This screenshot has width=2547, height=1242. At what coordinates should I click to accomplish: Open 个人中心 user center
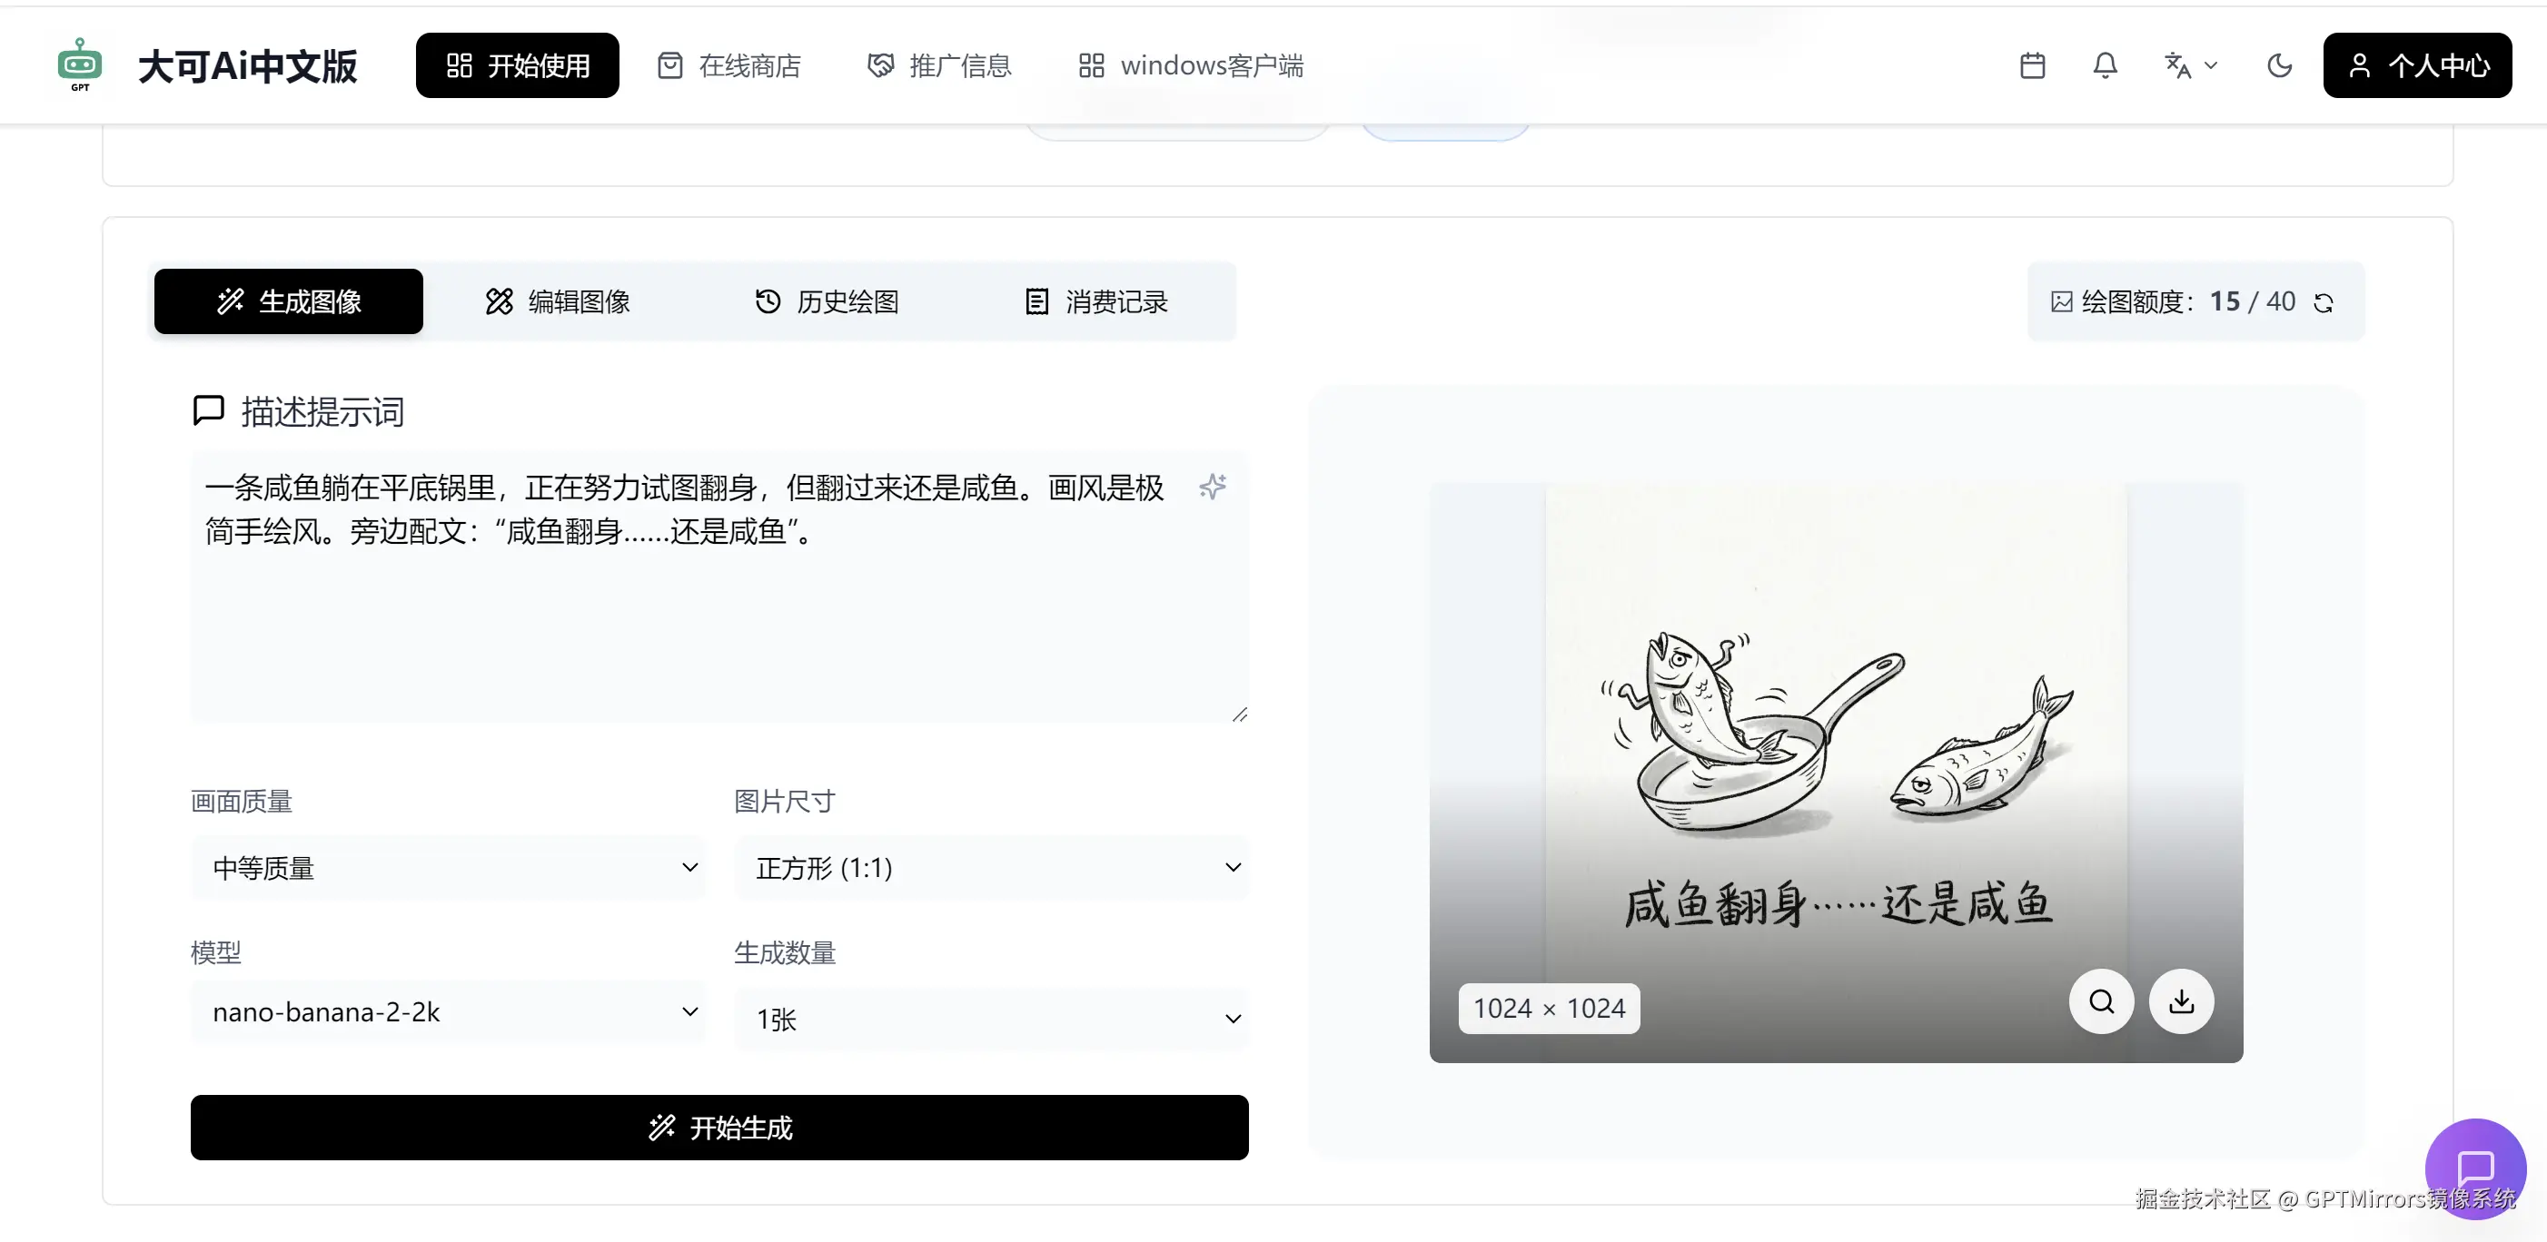point(2416,66)
